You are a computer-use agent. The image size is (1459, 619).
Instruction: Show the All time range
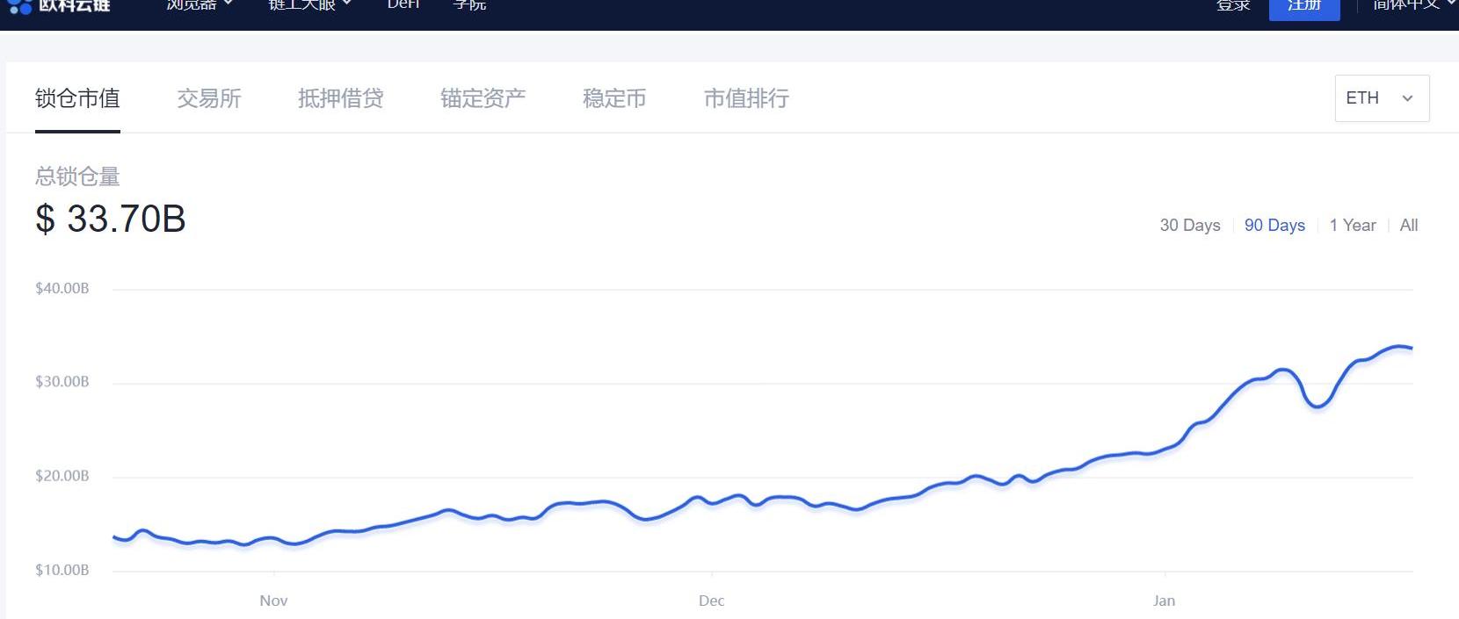point(1408,226)
